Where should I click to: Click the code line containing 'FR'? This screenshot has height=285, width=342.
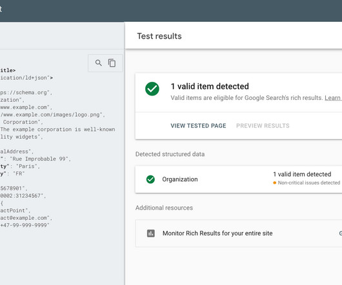tap(12, 173)
